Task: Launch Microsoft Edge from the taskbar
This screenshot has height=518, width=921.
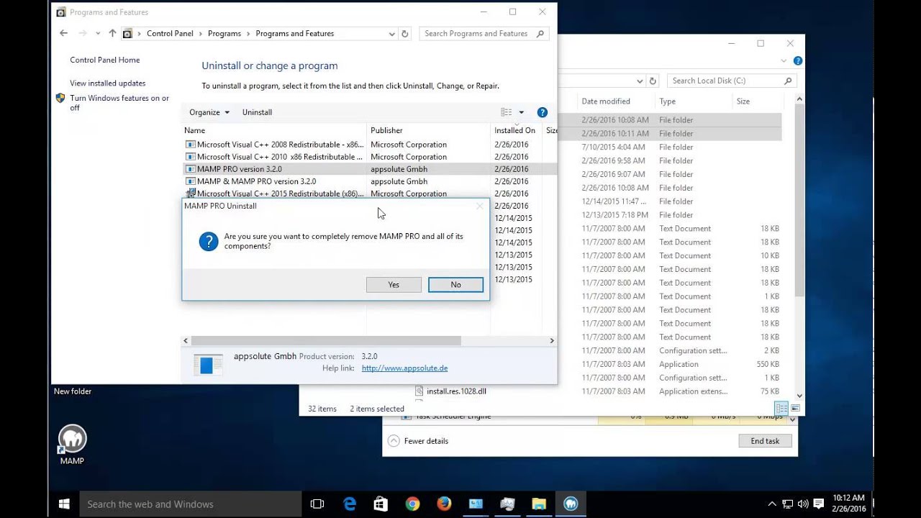Action: 350,504
